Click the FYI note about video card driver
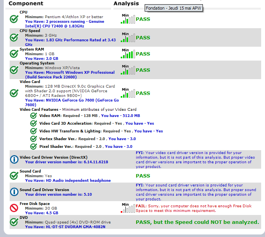The height and width of the screenshot is (237, 265). [x=195, y=160]
